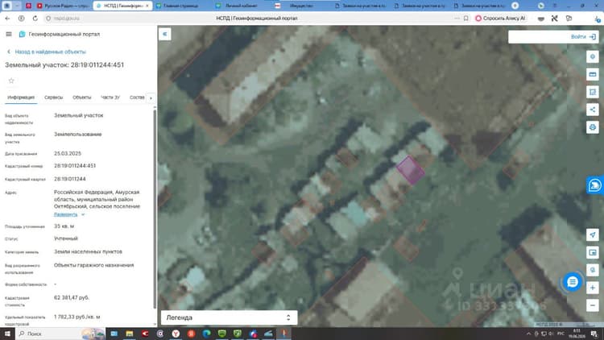Open the blue chat bubble button
The image size is (604, 340).
(573, 282)
